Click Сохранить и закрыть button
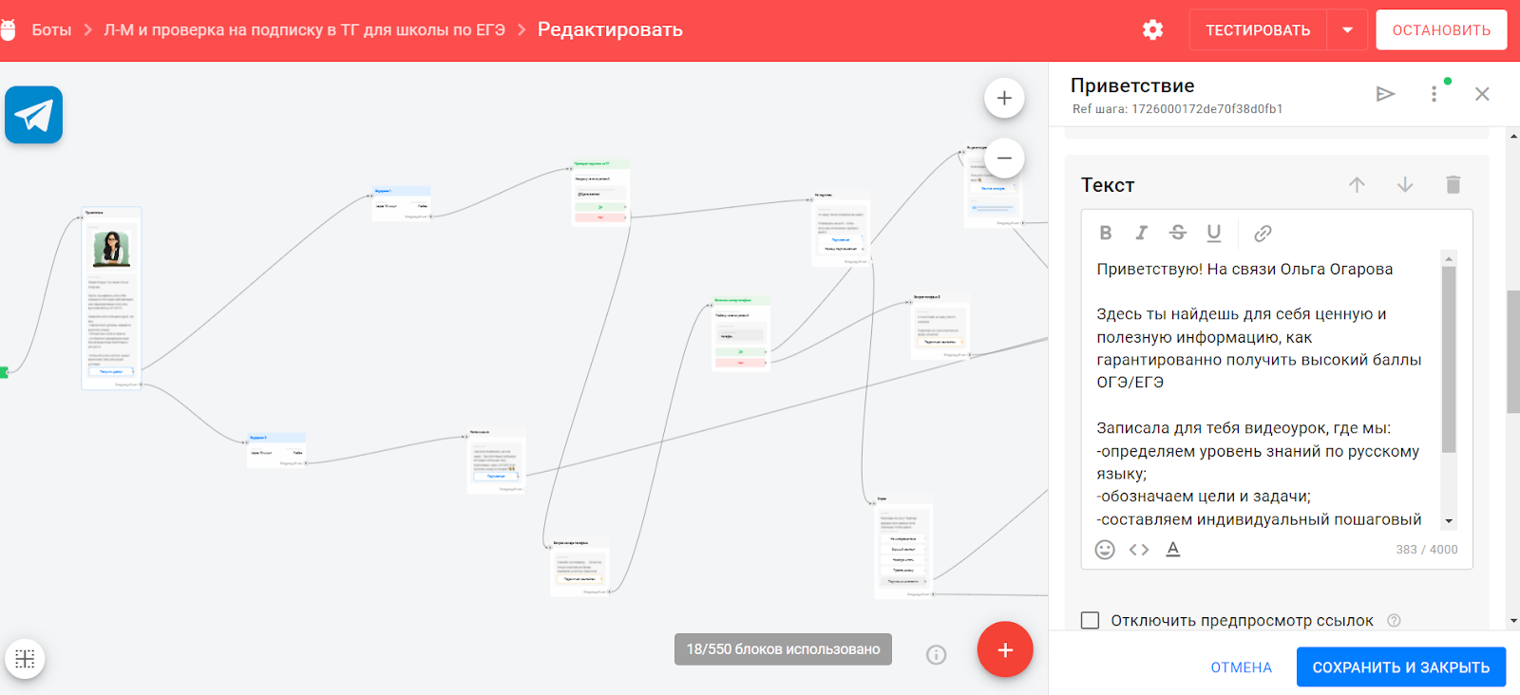The image size is (1520, 695). (x=1400, y=667)
